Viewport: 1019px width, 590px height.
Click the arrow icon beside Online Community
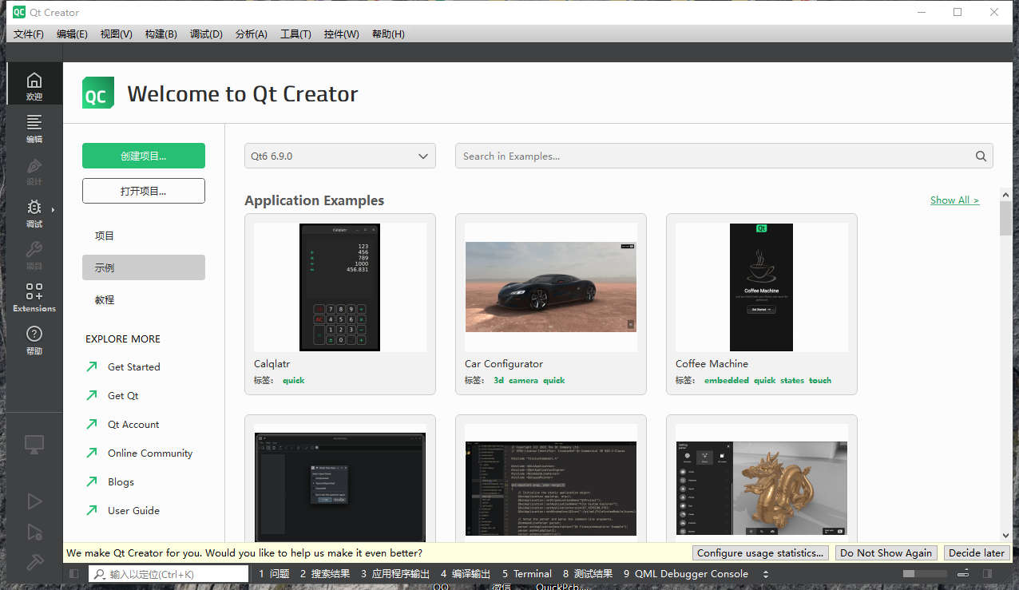[92, 453]
